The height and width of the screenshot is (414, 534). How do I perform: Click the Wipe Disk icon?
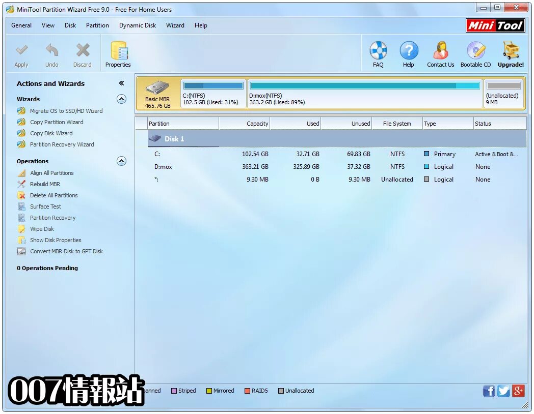tap(21, 229)
